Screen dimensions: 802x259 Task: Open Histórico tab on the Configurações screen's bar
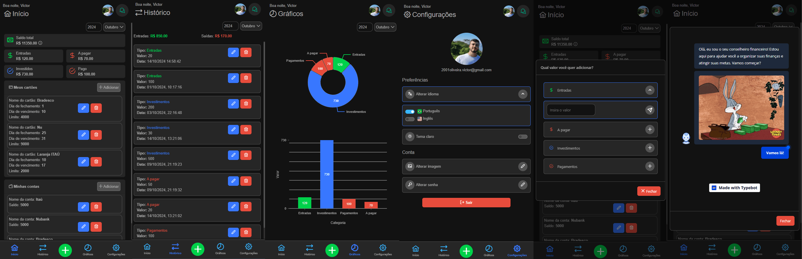(444, 251)
